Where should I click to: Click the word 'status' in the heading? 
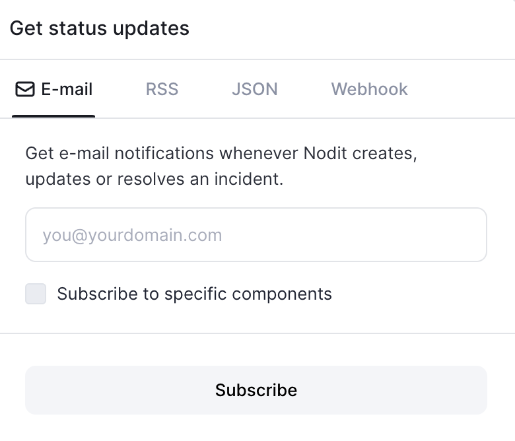point(78,28)
